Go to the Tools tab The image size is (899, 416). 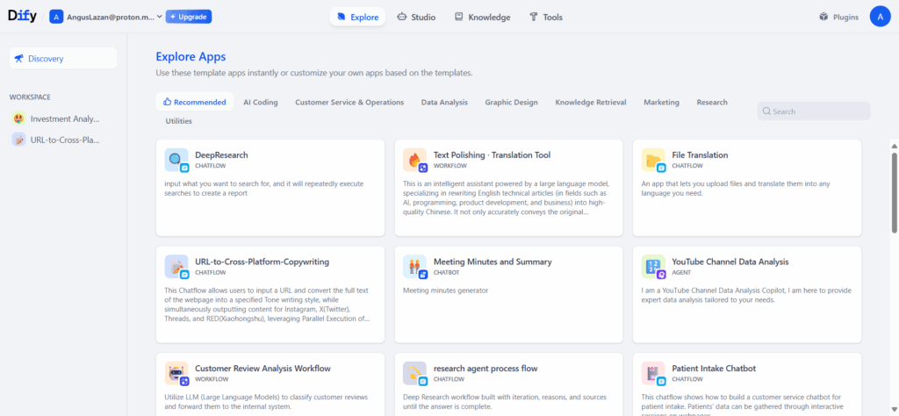coord(545,17)
